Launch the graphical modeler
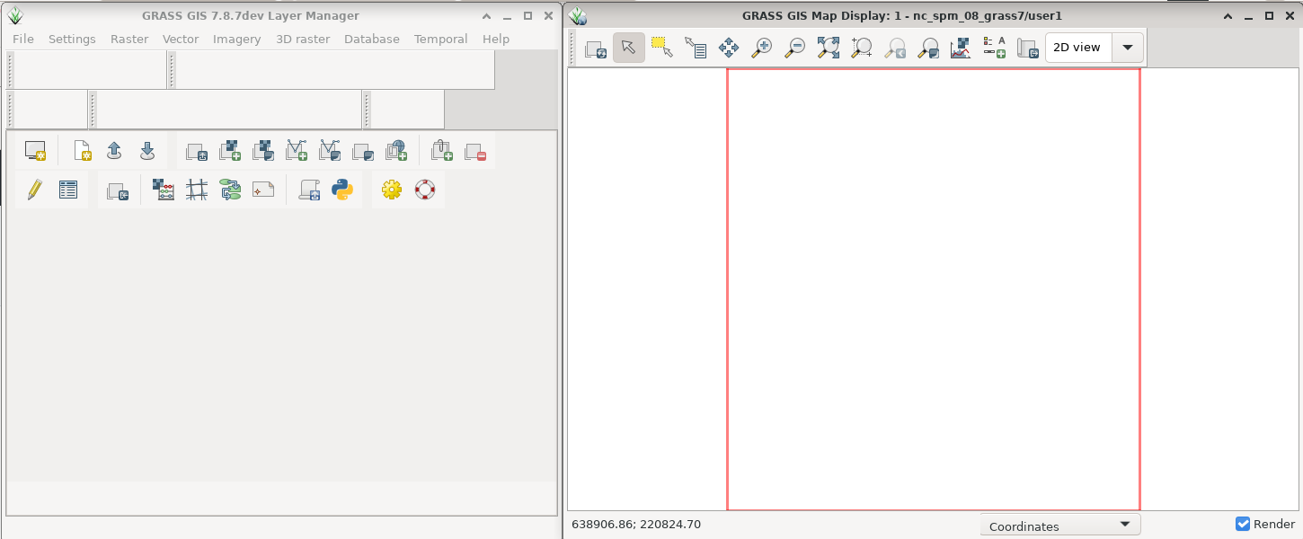 pos(230,190)
